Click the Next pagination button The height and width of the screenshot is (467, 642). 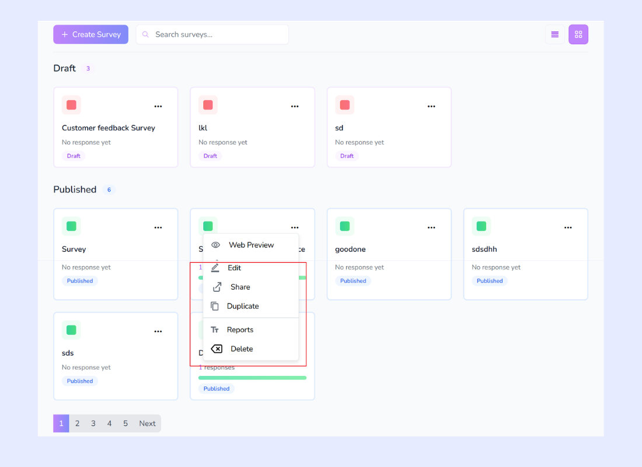[x=147, y=423]
